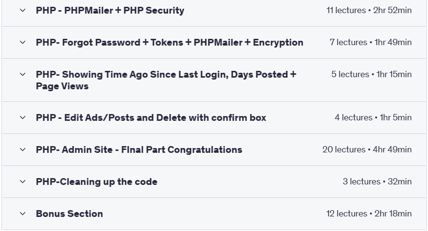Expand the Admin Site Final Part chevron

[x=23, y=149]
